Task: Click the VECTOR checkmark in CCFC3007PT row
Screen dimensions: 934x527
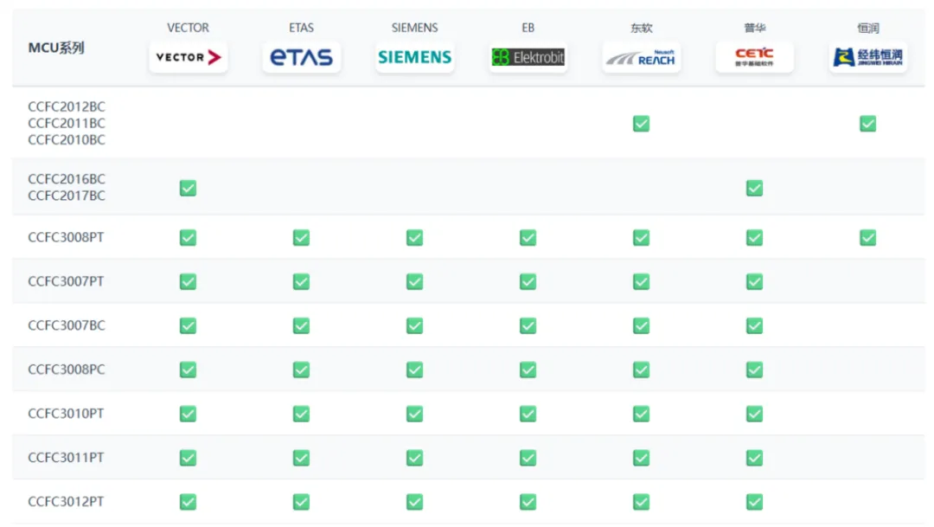Action: [189, 281]
